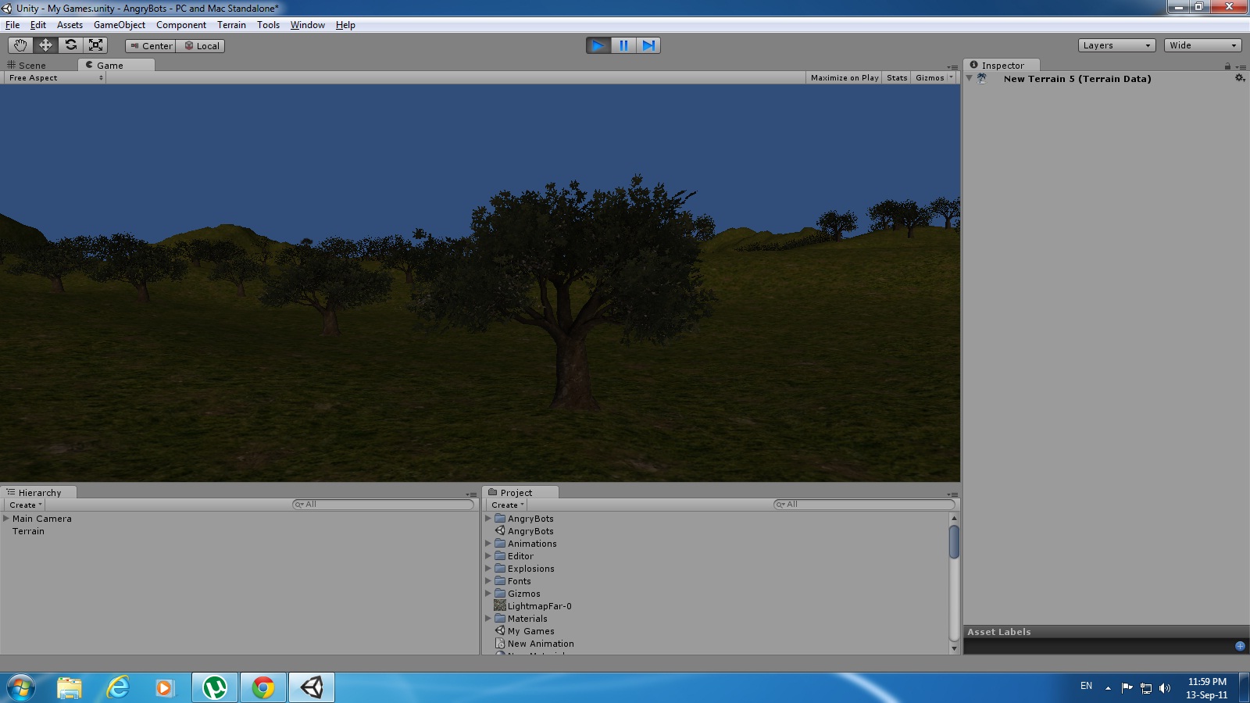This screenshot has width=1250, height=703.
Task: Open Gizmos dropdown arrow
Action: click(x=951, y=77)
